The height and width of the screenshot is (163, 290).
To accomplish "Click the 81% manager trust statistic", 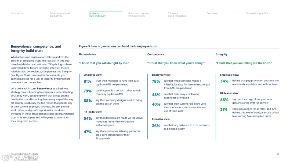I will coord(87,81).
